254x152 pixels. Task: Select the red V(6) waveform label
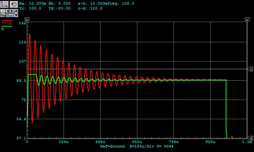[7, 23]
